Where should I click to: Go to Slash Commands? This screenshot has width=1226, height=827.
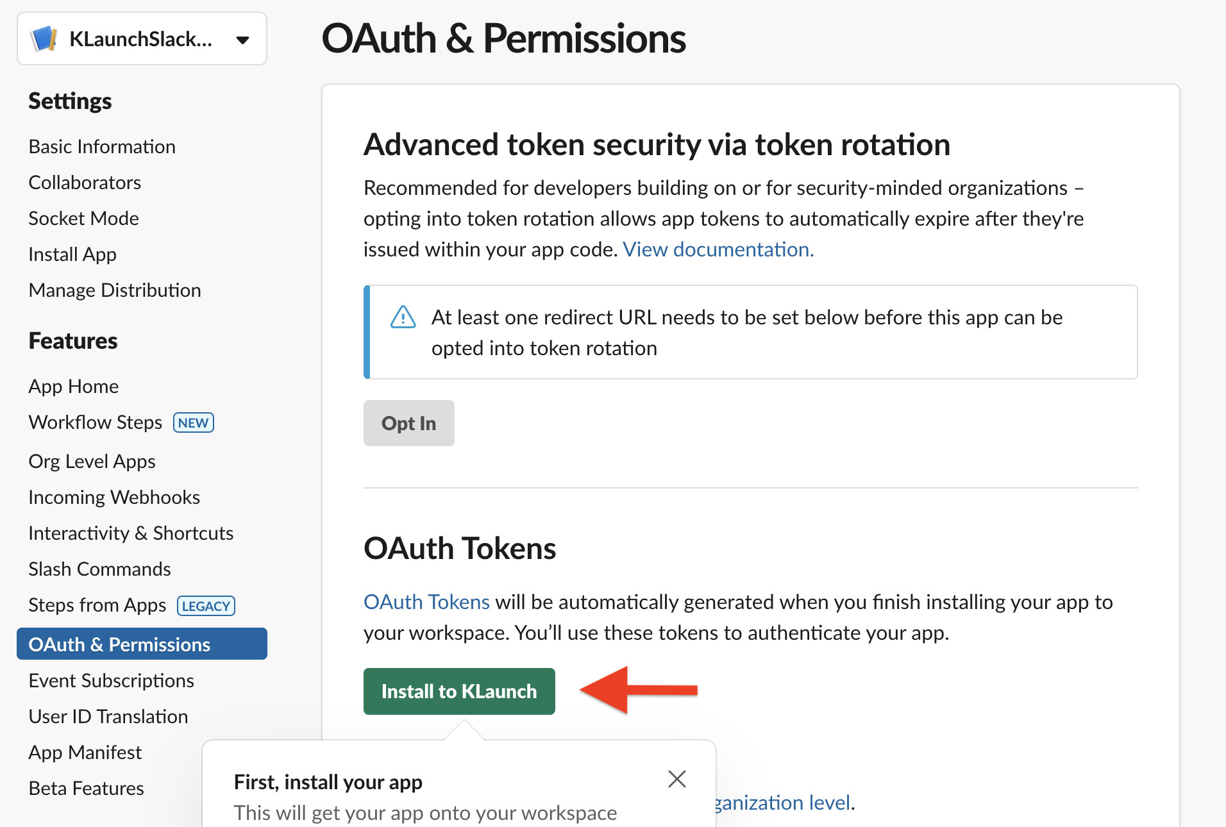(x=99, y=569)
